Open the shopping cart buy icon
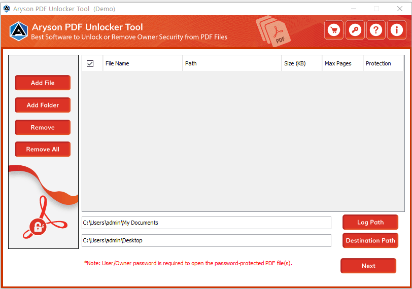Screen dimensions: 412x289 [334, 30]
